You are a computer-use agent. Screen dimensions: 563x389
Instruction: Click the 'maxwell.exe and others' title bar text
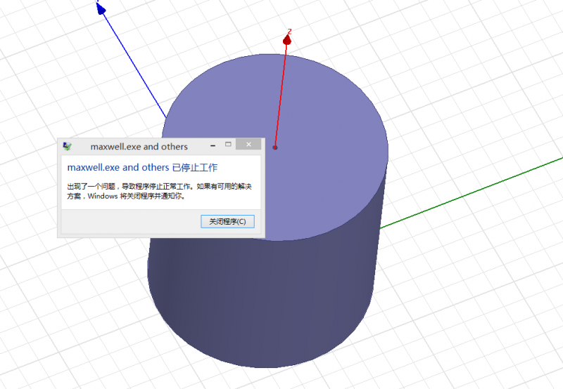pos(139,147)
